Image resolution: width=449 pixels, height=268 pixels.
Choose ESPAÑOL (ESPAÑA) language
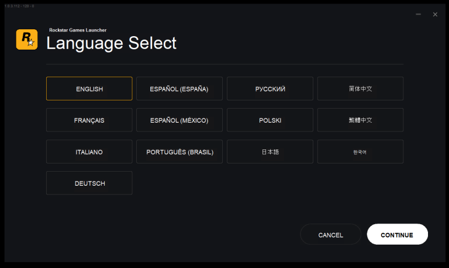click(179, 89)
